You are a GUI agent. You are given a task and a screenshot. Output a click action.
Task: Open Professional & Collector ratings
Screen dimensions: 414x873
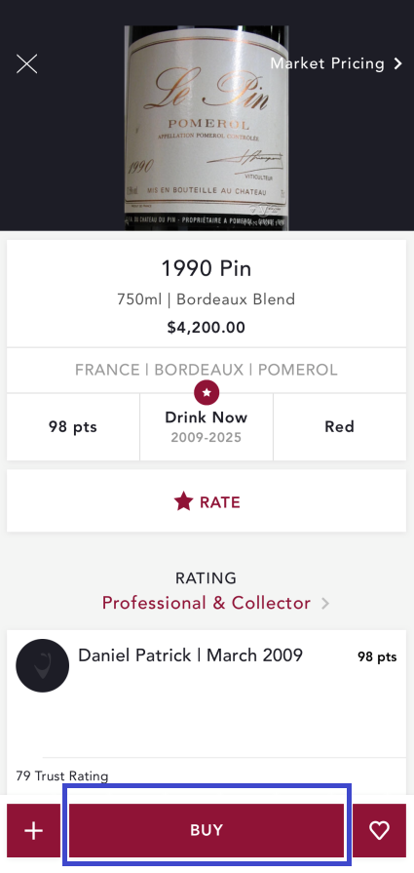207,603
